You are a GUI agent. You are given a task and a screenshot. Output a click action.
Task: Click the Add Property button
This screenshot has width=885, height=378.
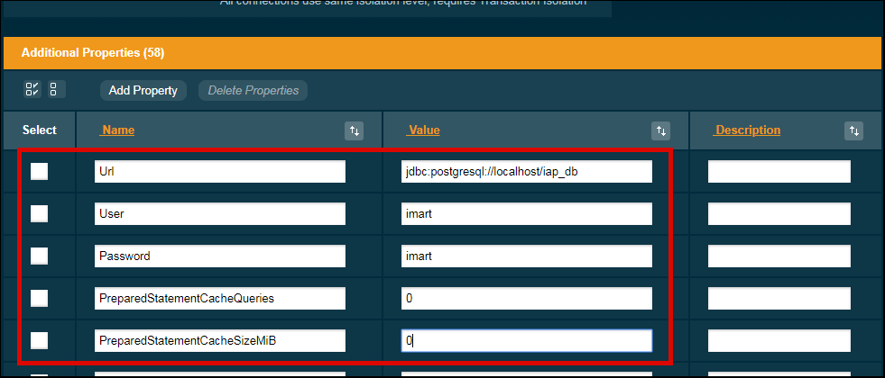coord(143,91)
